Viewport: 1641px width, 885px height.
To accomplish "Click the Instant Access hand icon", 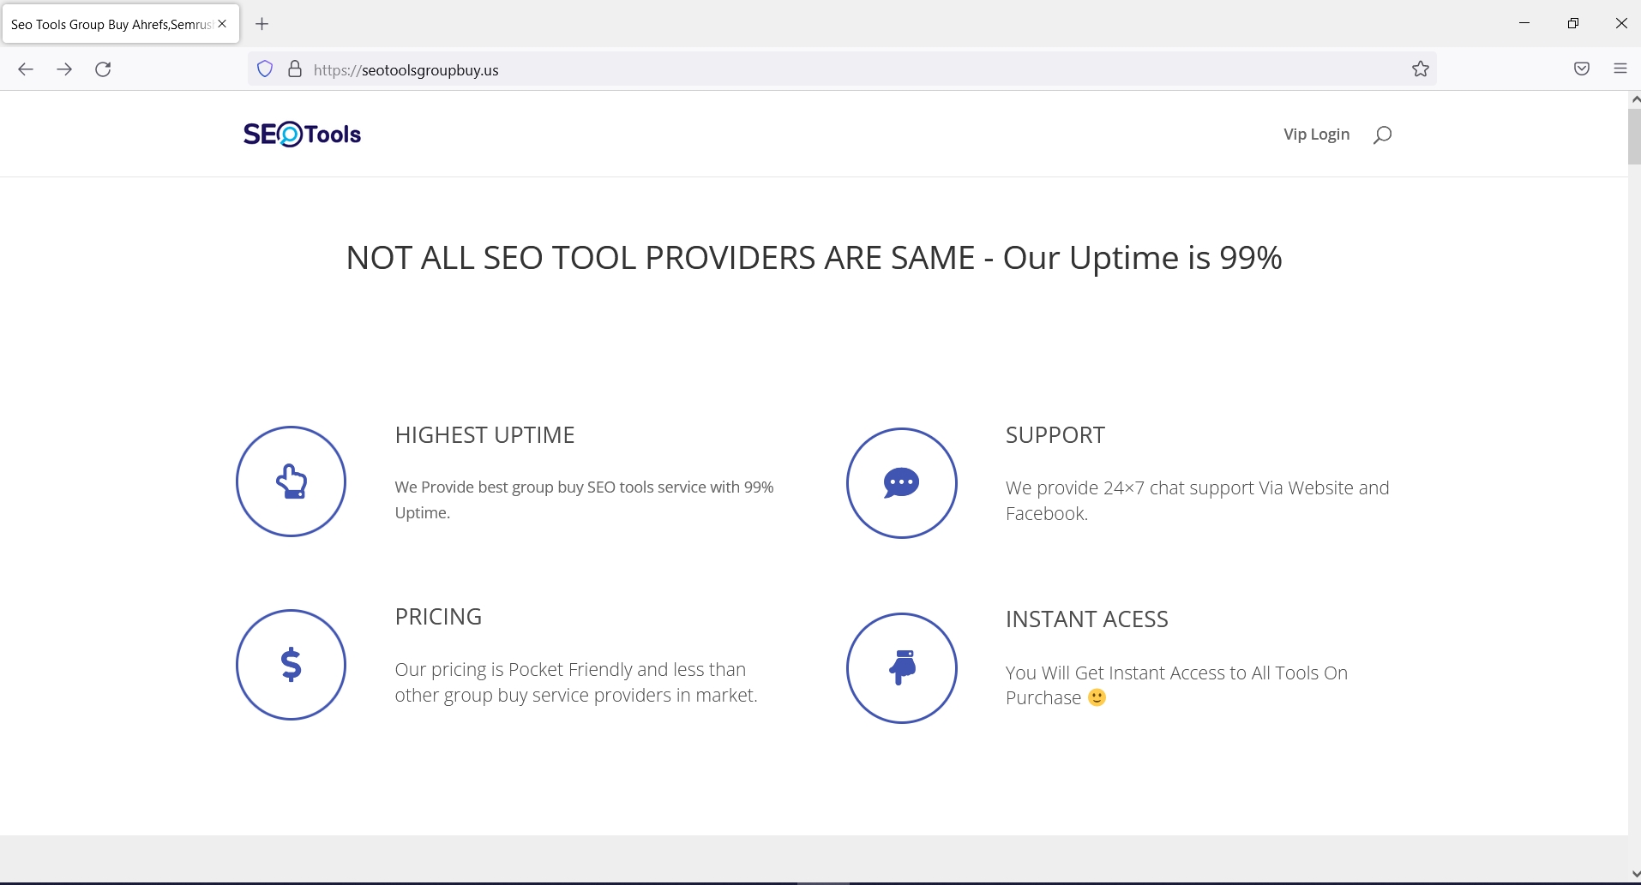I will (x=901, y=668).
